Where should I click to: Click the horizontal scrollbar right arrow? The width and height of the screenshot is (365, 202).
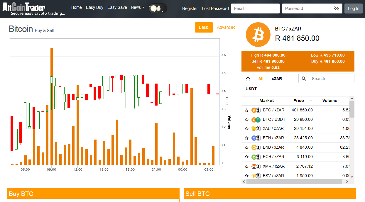pyautogui.click(x=347, y=182)
